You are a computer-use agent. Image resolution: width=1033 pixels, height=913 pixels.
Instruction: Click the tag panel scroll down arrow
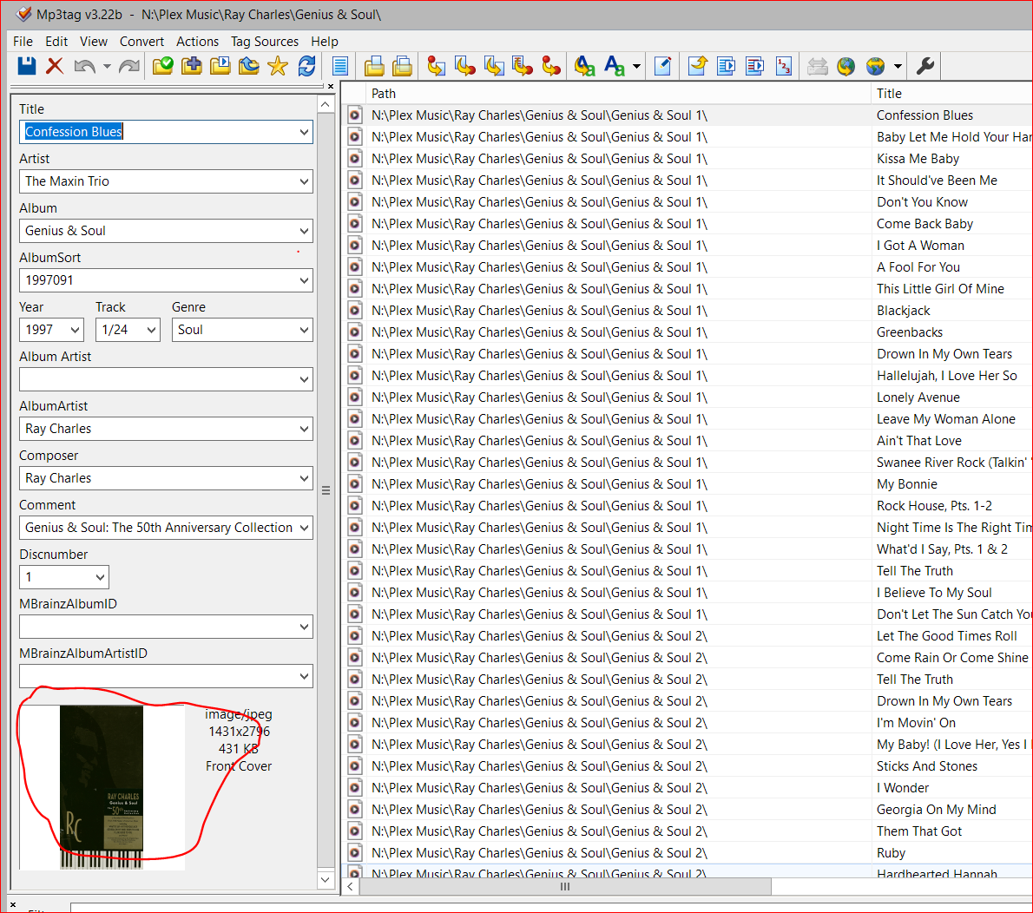point(326,879)
